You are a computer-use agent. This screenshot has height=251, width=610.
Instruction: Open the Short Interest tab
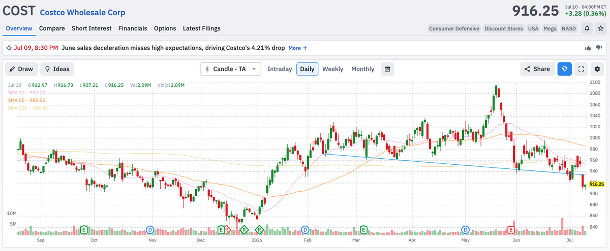tap(91, 28)
